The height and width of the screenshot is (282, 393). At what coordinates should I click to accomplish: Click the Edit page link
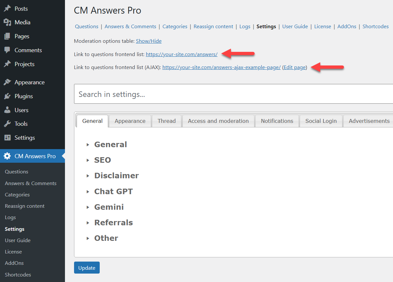coord(295,67)
